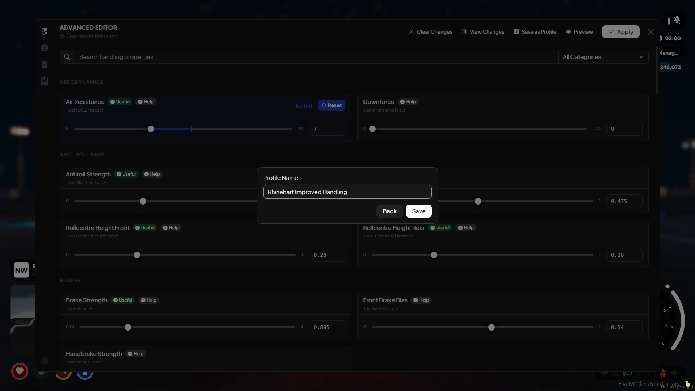
Task: Click the Useful badge on Air Resistance
Action: tap(120, 102)
